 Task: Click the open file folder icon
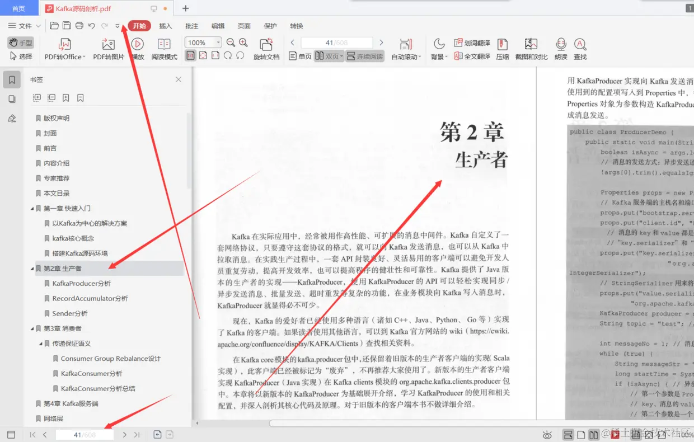coord(54,26)
